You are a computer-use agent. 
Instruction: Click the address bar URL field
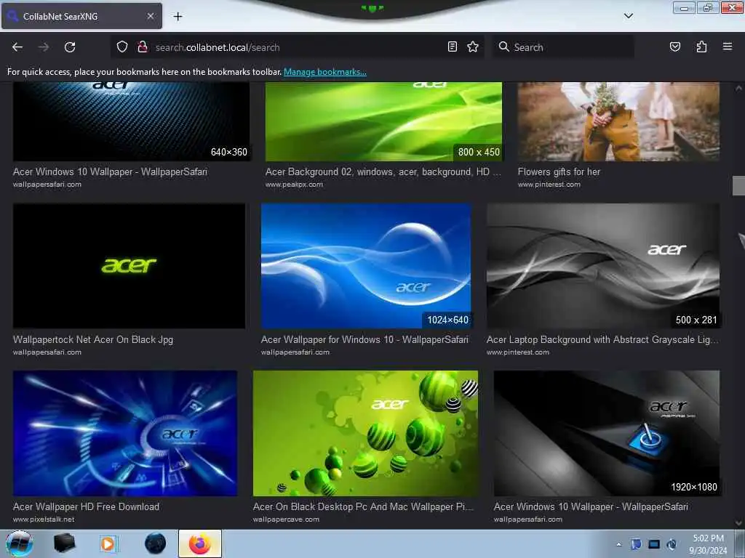pyautogui.click(x=297, y=47)
